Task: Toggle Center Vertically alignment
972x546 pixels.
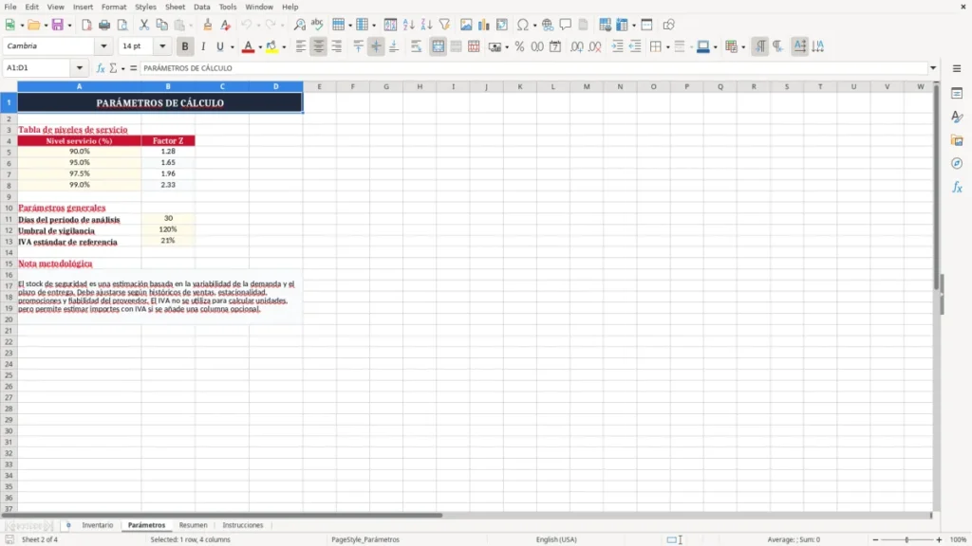Action: tap(376, 46)
